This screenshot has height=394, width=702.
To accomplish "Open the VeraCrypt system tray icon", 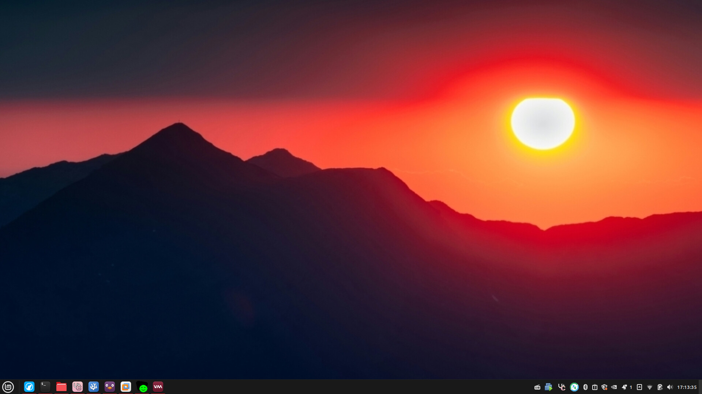I will tap(562, 387).
